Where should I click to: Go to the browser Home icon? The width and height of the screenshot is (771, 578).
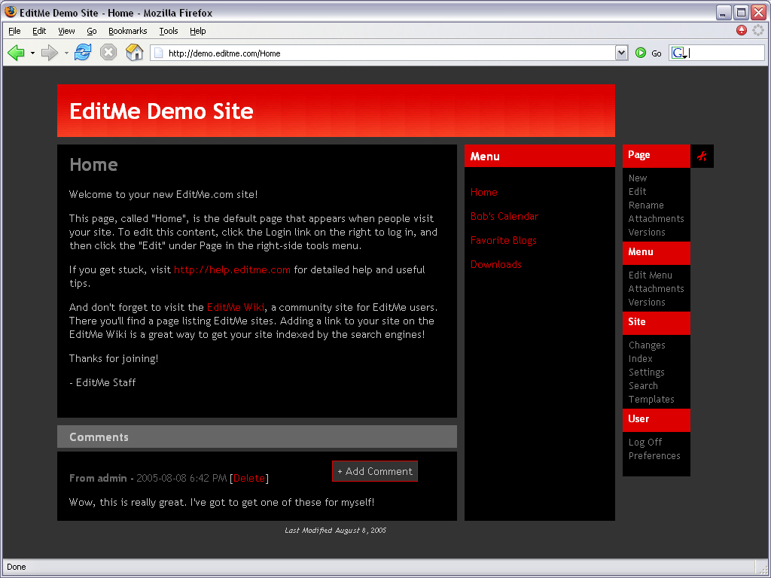(x=134, y=52)
